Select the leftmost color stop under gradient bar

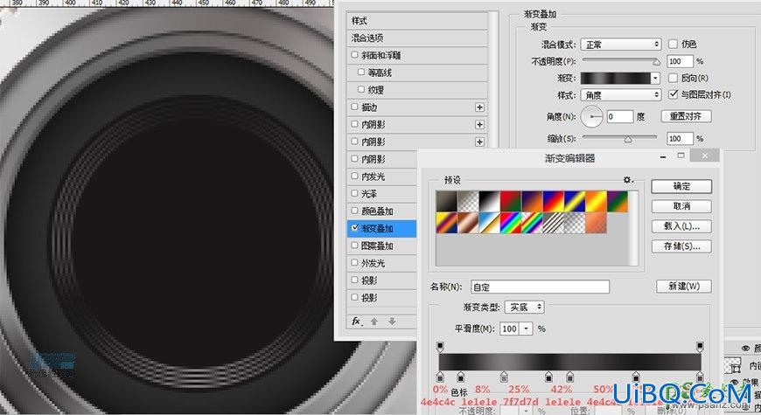pyautogui.click(x=440, y=377)
